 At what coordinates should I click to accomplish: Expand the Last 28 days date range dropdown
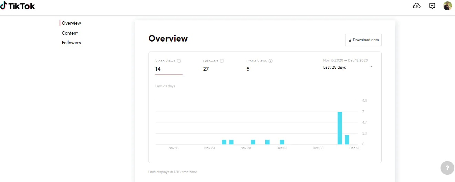[x=348, y=67]
